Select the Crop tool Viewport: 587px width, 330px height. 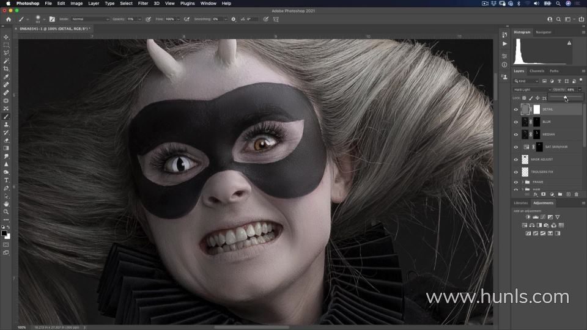(x=6, y=69)
